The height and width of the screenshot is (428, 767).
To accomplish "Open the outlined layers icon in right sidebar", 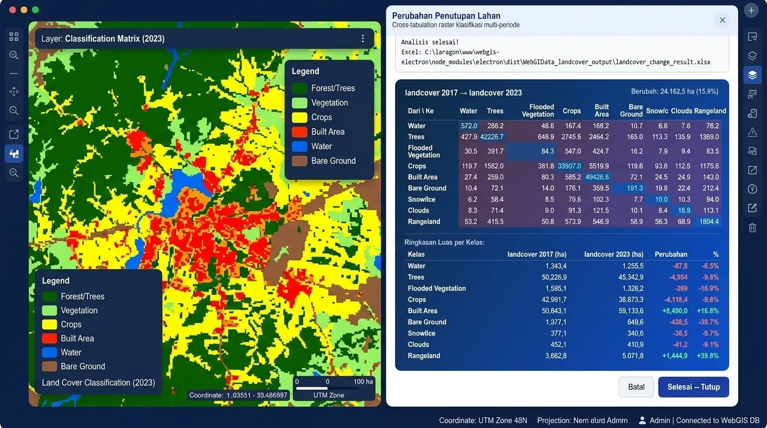I will point(753,56).
